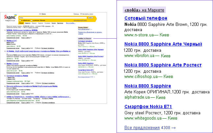
Task: Open «Еще с сайта» under www.mobiliaz.ru/nokia
Action: coord(26,38)
